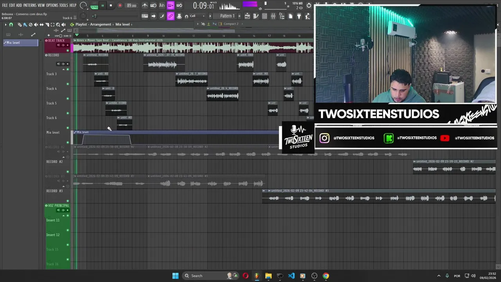Mute Track 3 with its green dot
Image resolution: width=501 pixels, height=282 pixels.
coord(67,84)
